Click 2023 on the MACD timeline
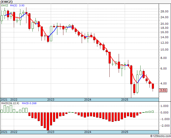The height and width of the screenshot is (138, 171). pyautogui.click(x=51, y=132)
